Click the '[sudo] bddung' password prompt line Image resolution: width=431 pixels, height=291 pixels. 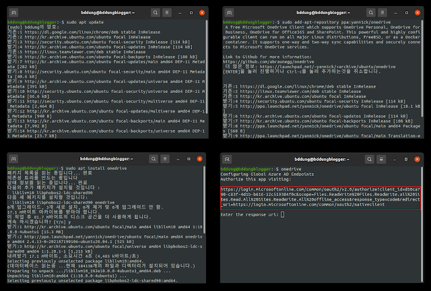(x=33, y=27)
